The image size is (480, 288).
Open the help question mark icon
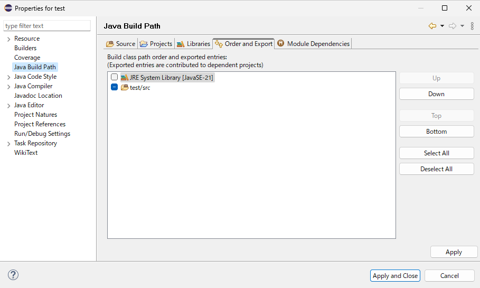(x=13, y=275)
